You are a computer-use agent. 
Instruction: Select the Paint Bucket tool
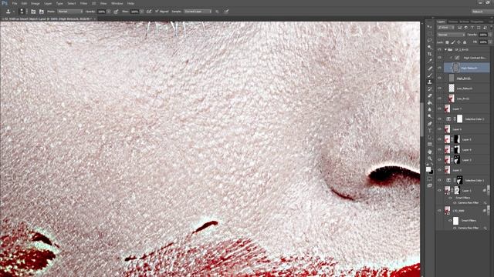click(430, 102)
